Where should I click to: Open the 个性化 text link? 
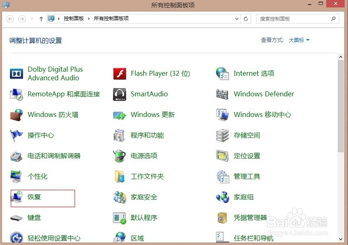pos(38,177)
